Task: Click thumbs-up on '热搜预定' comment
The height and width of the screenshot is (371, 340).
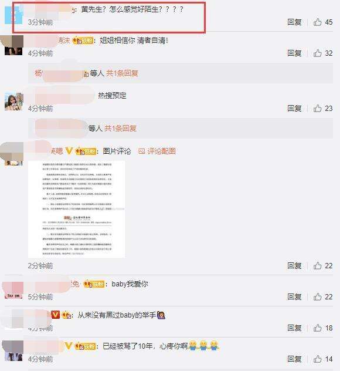Action: pyautogui.click(x=317, y=108)
